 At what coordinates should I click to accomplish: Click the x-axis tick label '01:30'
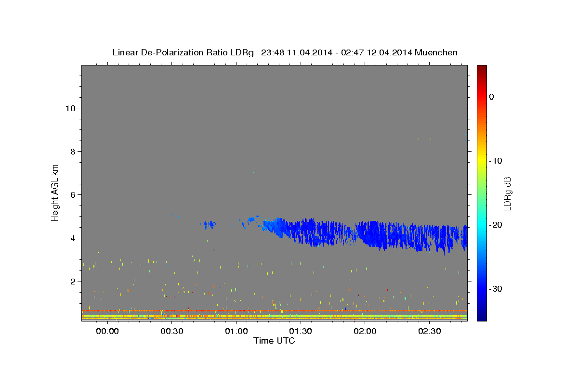[301, 332]
